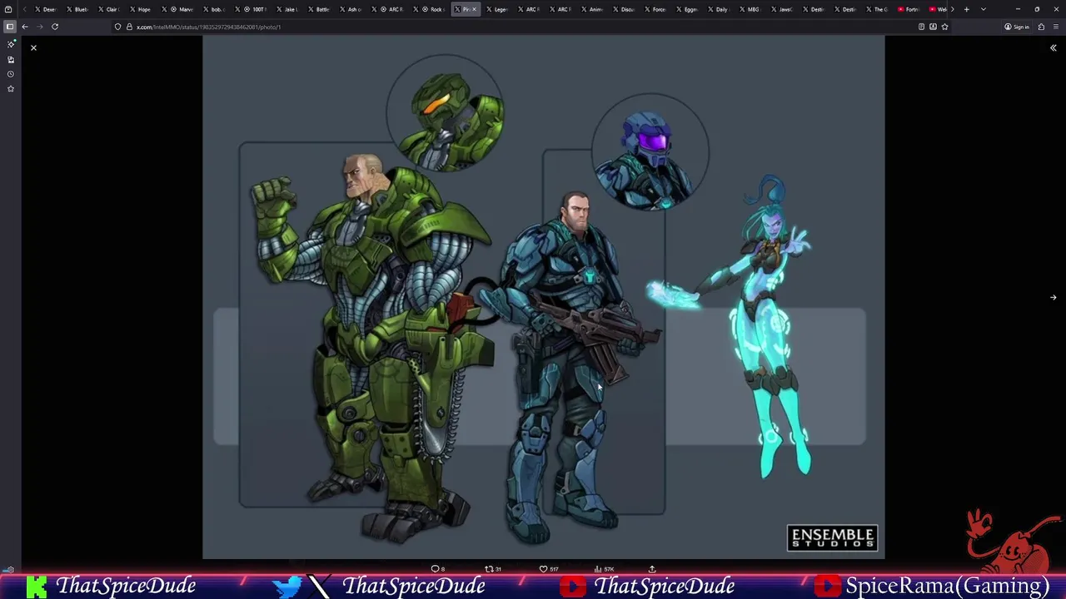Switch to the Eggm tab
The image size is (1066, 599).
686,9
